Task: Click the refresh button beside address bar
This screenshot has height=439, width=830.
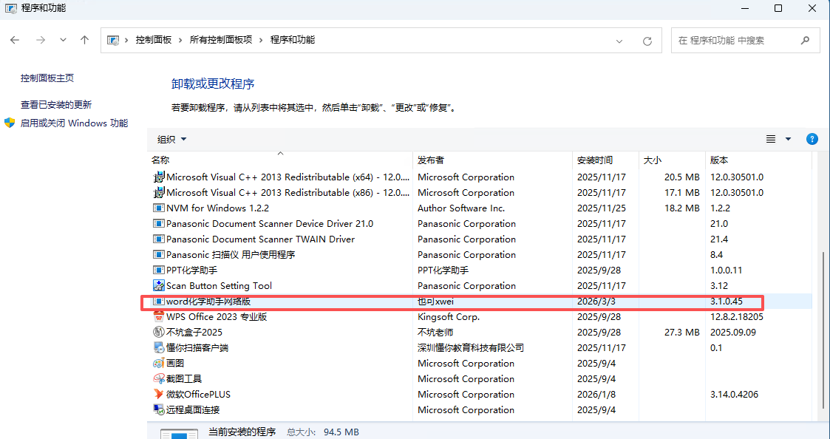Action: click(x=647, y=41)
